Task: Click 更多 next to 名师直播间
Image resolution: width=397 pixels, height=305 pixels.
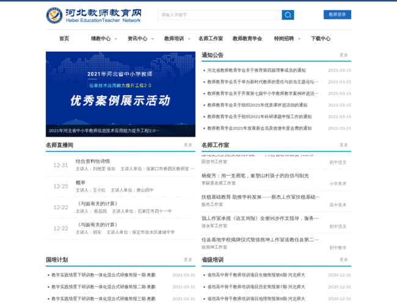Action: coord(188,145)
